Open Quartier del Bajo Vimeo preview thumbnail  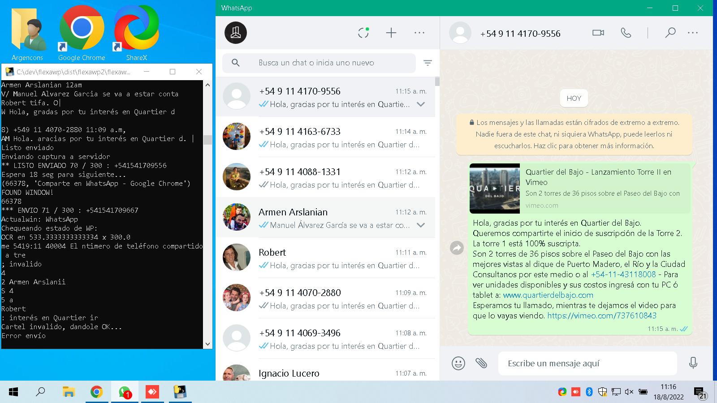pyautogui.click(x=495, y=189)
